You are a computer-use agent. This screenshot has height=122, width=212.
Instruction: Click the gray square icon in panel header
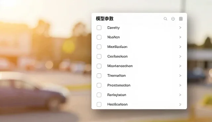coord(181,19)
